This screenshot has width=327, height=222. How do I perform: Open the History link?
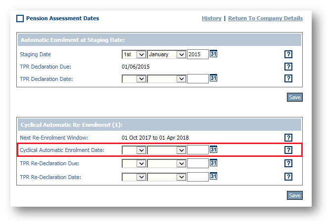click(211, 18)
